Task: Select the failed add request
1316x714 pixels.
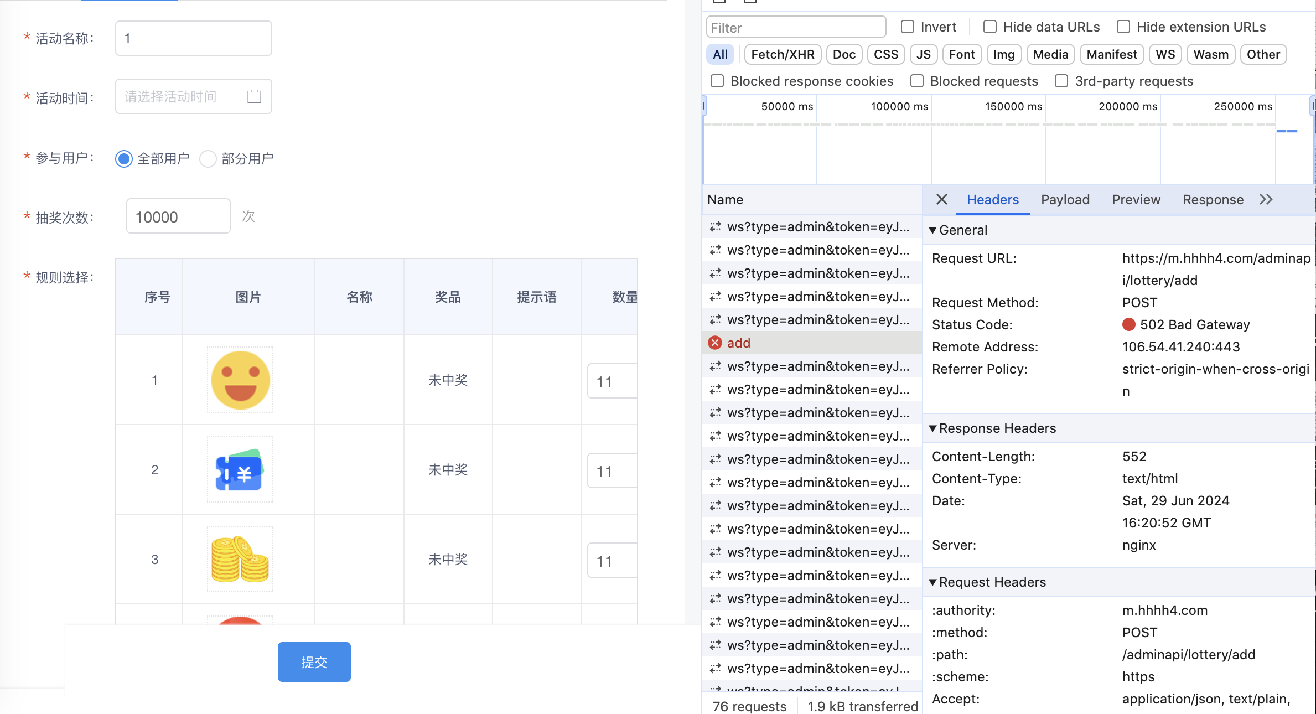Action: click(811, 343)
